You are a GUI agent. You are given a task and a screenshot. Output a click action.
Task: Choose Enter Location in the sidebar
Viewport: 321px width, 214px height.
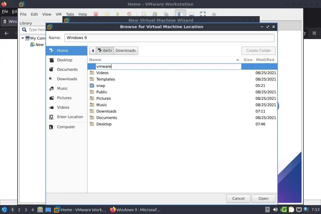pos(67,117)
